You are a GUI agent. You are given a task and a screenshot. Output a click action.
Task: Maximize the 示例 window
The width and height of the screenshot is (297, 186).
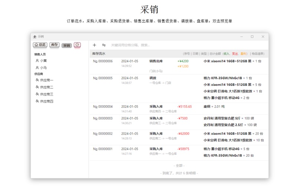coord(252,36)
